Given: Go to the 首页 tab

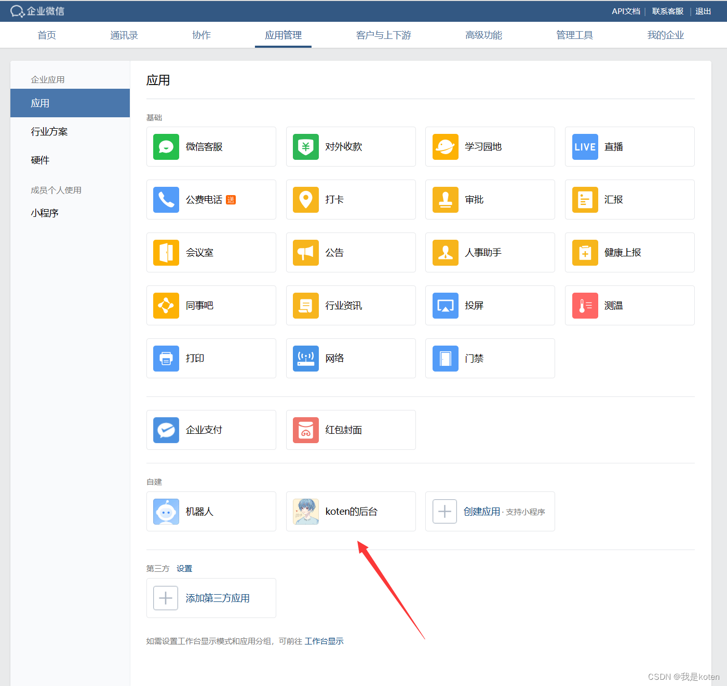Looking at the screenshot, I should pos(47,35).
